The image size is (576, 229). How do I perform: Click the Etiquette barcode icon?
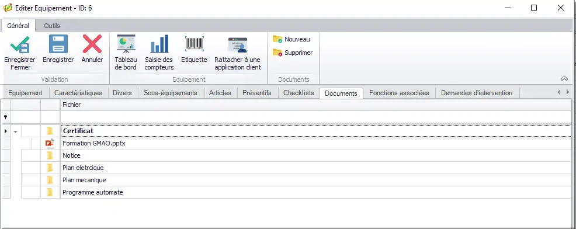tap(194, 44)
